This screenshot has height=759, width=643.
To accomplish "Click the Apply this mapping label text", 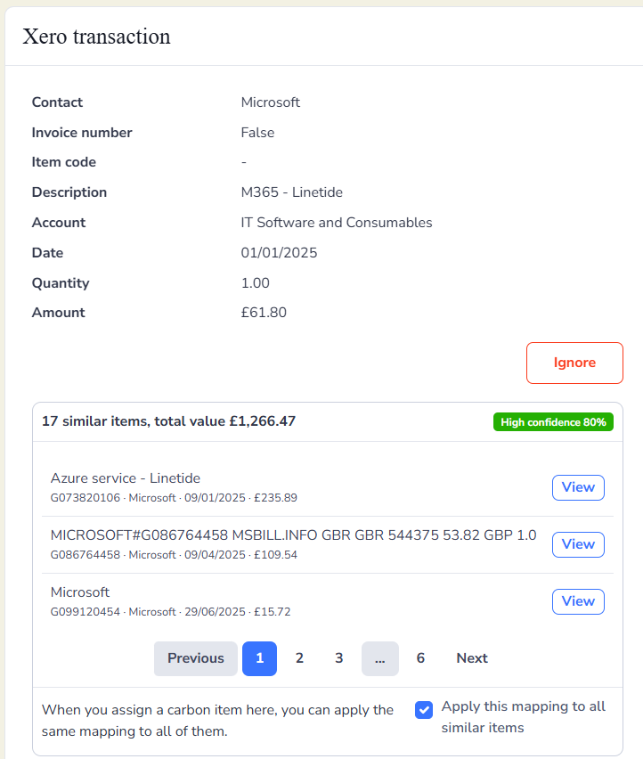I will tap(523, 717).
